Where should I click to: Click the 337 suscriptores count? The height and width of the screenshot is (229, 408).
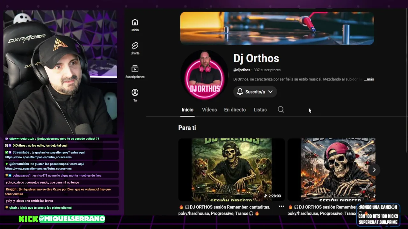[x=267, y=70]
